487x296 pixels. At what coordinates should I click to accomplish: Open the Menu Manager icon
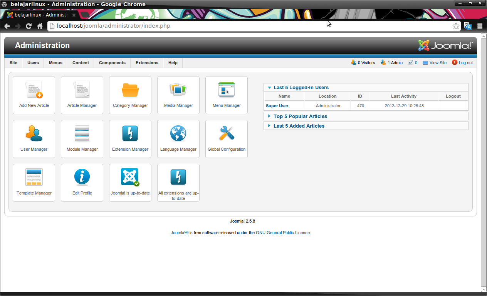tap(227, 95)
